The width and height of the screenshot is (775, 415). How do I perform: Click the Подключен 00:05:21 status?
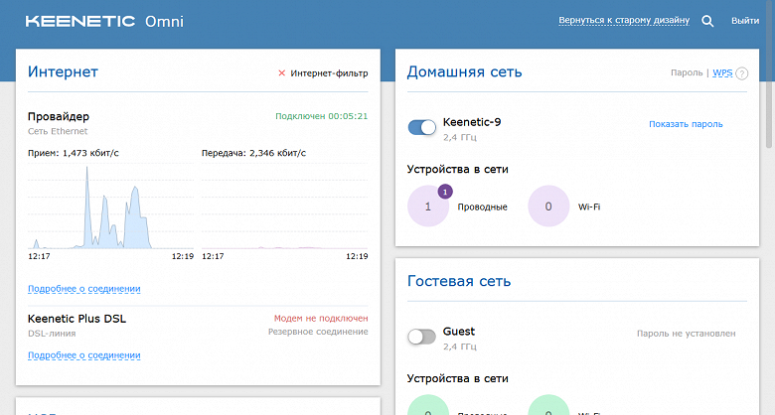tap(321, 116)
